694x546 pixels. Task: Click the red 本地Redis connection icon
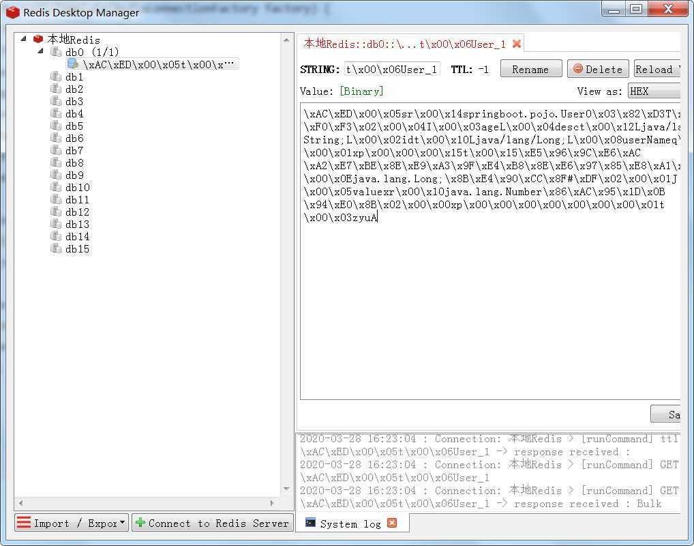click(38, 39)
